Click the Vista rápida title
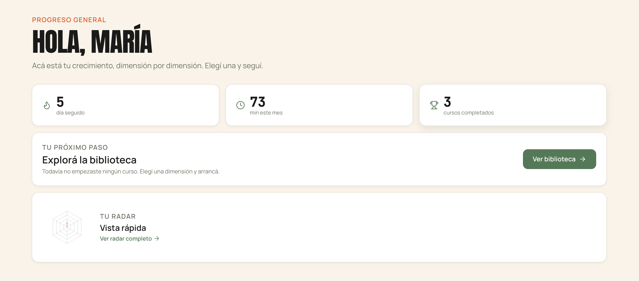This screenshot has height=281, width=639. click(x=123, y=228)
